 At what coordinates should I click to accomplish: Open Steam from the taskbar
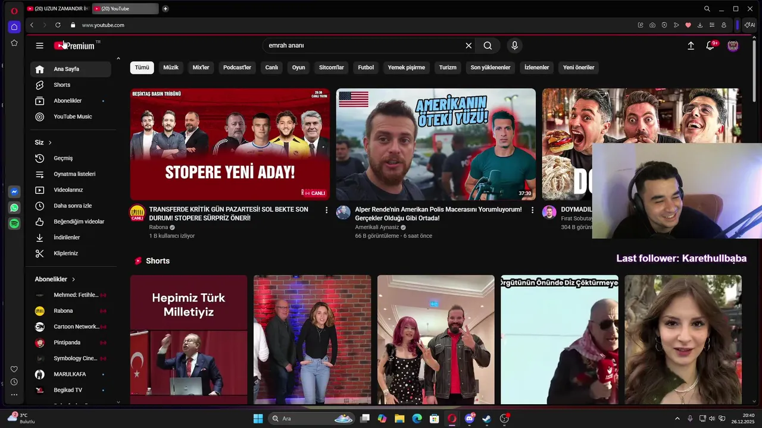pos(487,418)
